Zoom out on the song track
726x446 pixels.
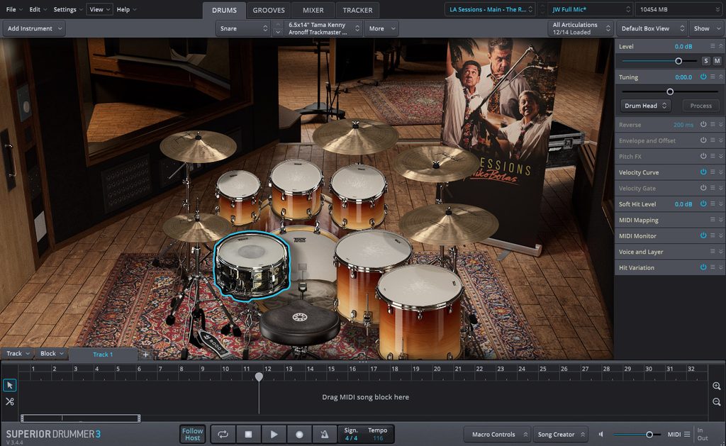[x=716, y=402]
